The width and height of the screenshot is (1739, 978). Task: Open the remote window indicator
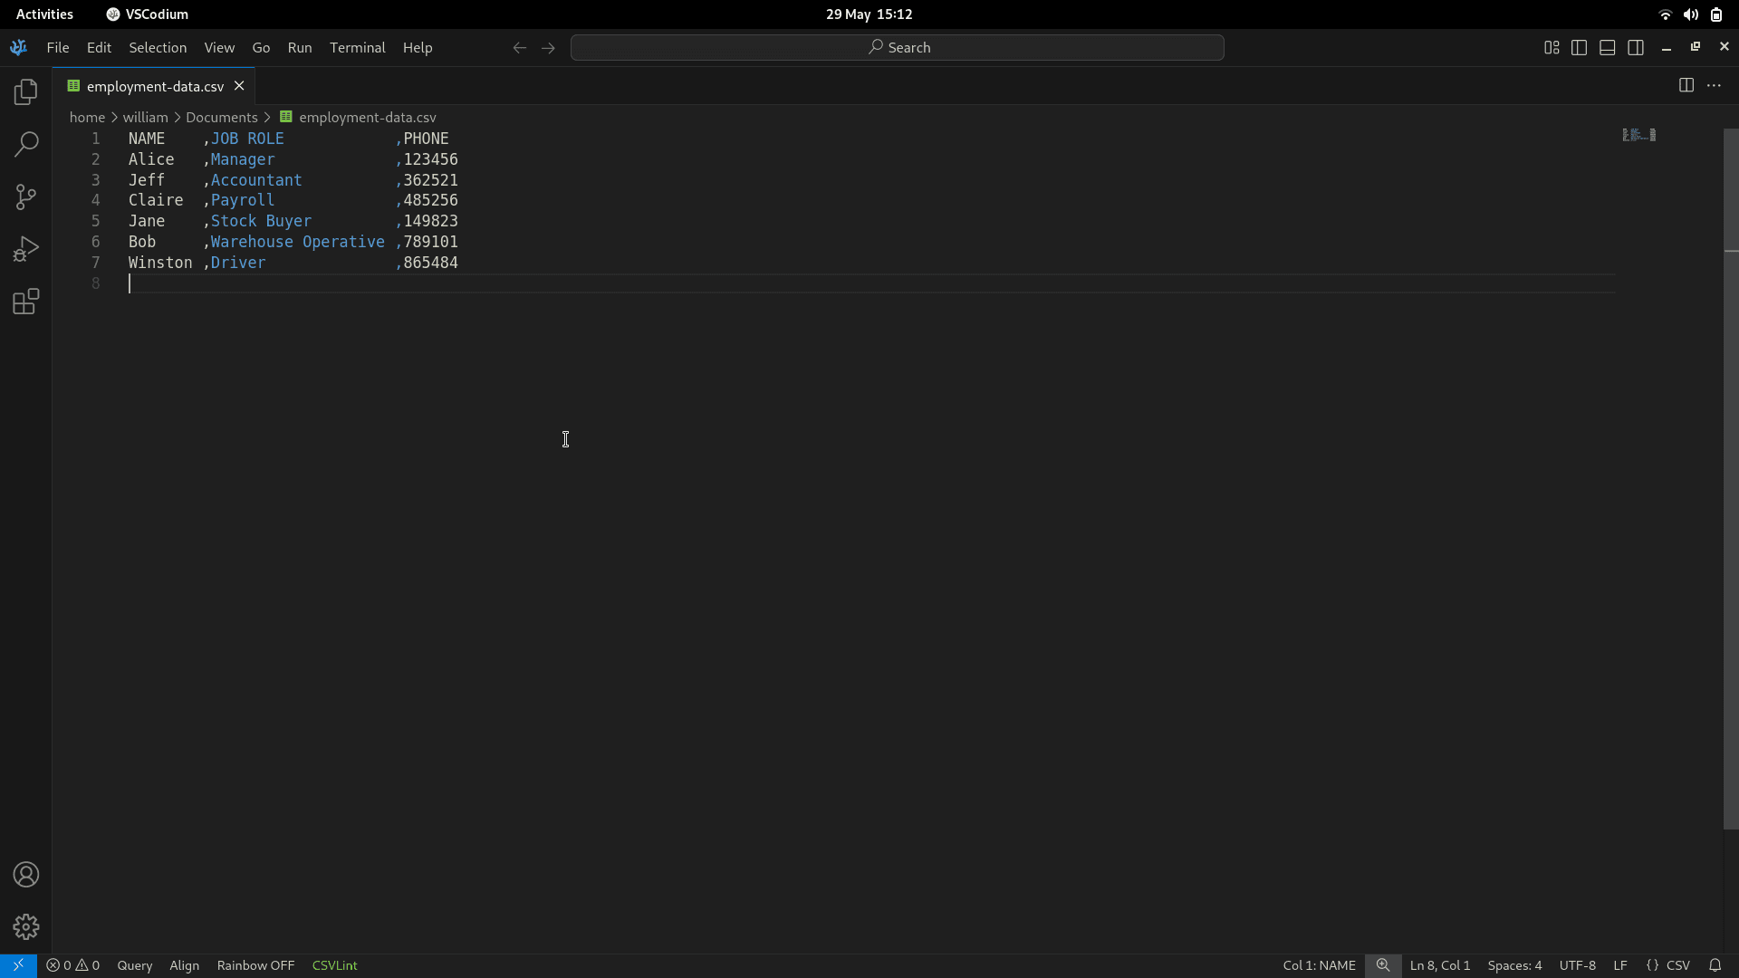pos(18,965)
